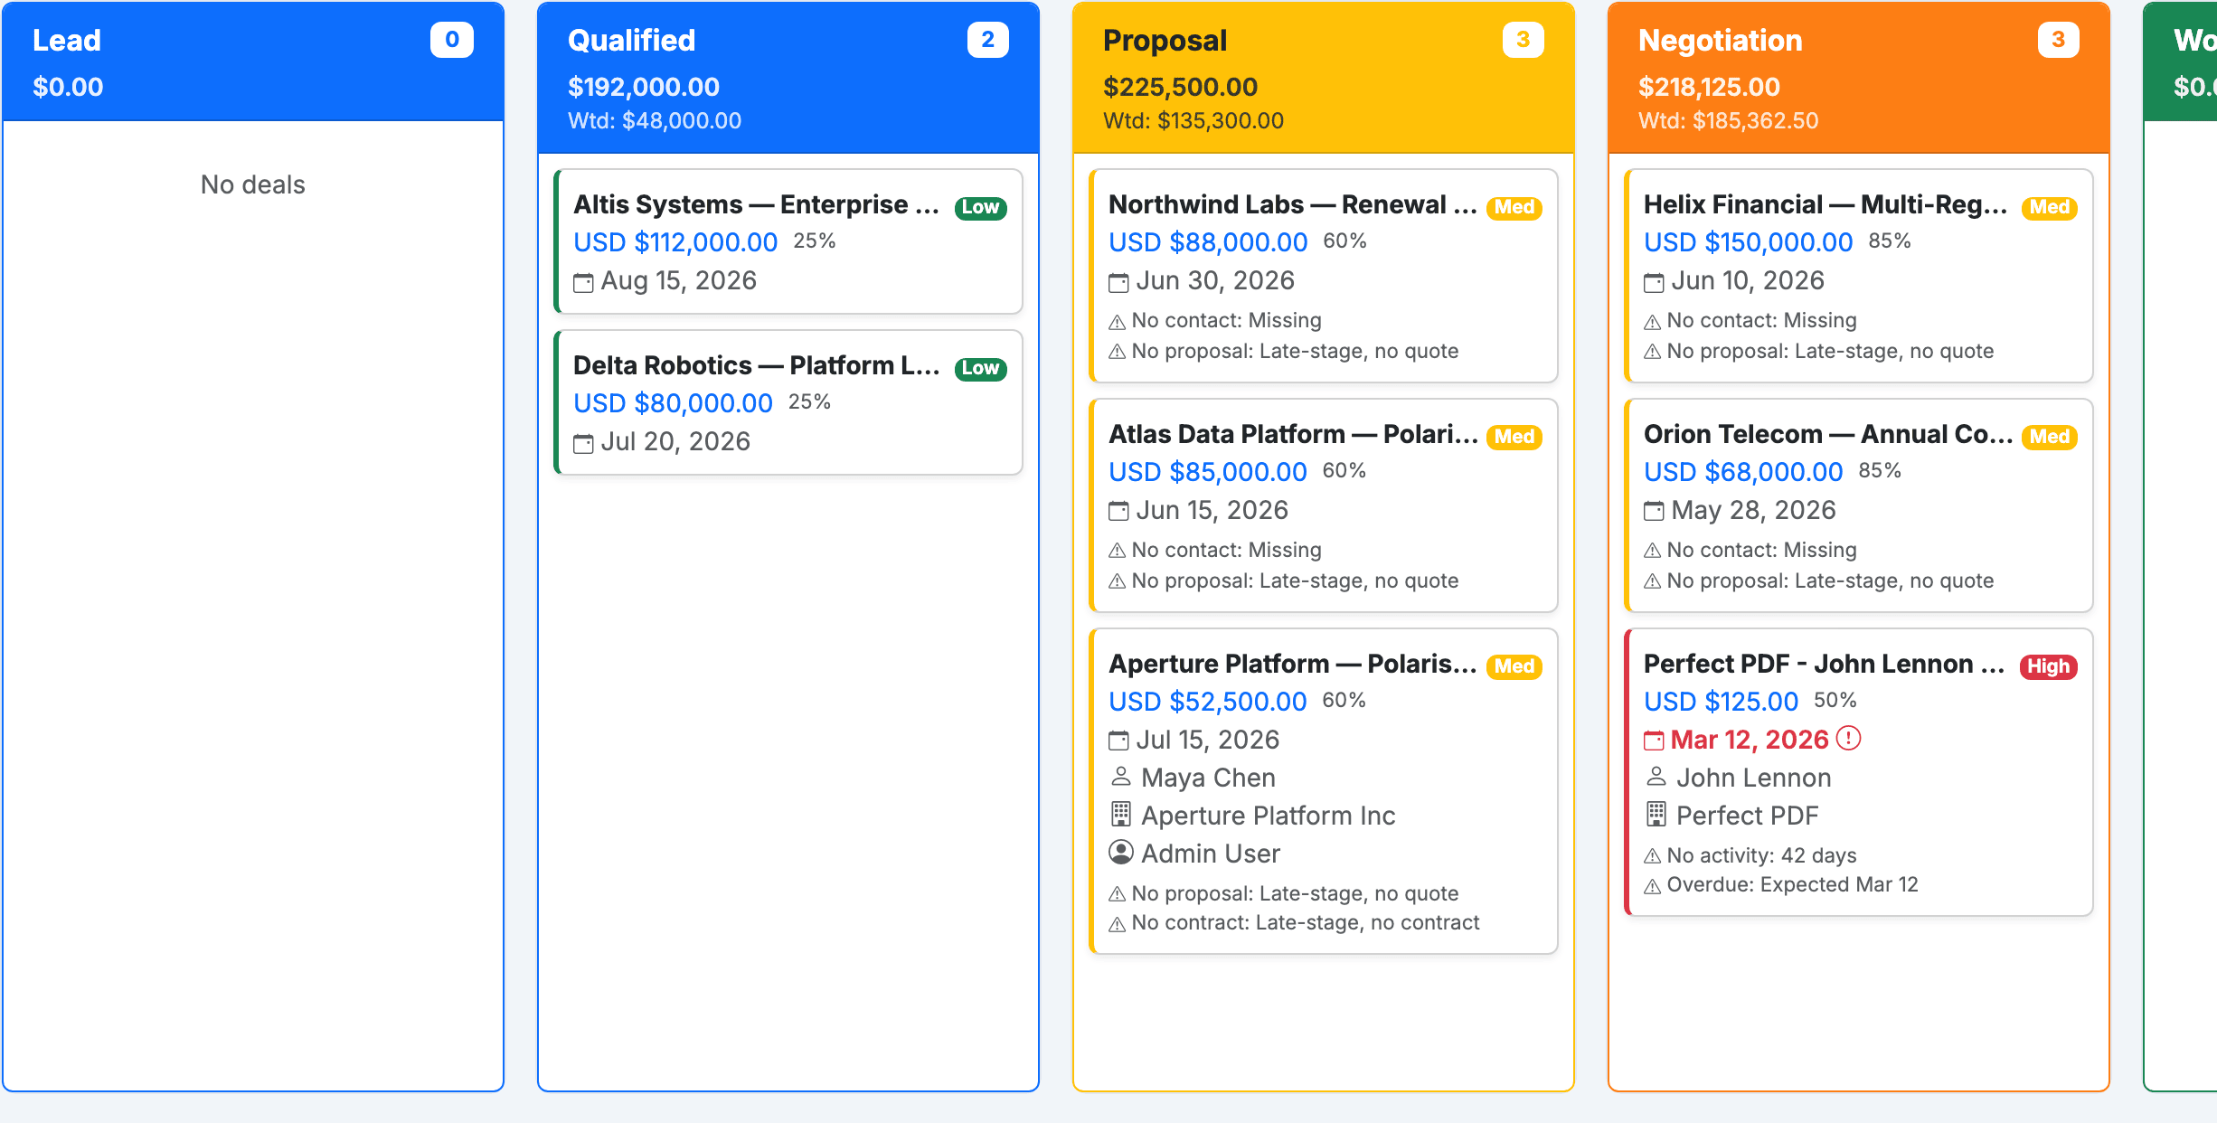Click Low badge on Altis Systems deal
Image resolution: width=2217 pixels, height=1123 pixels.
click(x=981, y=207)
